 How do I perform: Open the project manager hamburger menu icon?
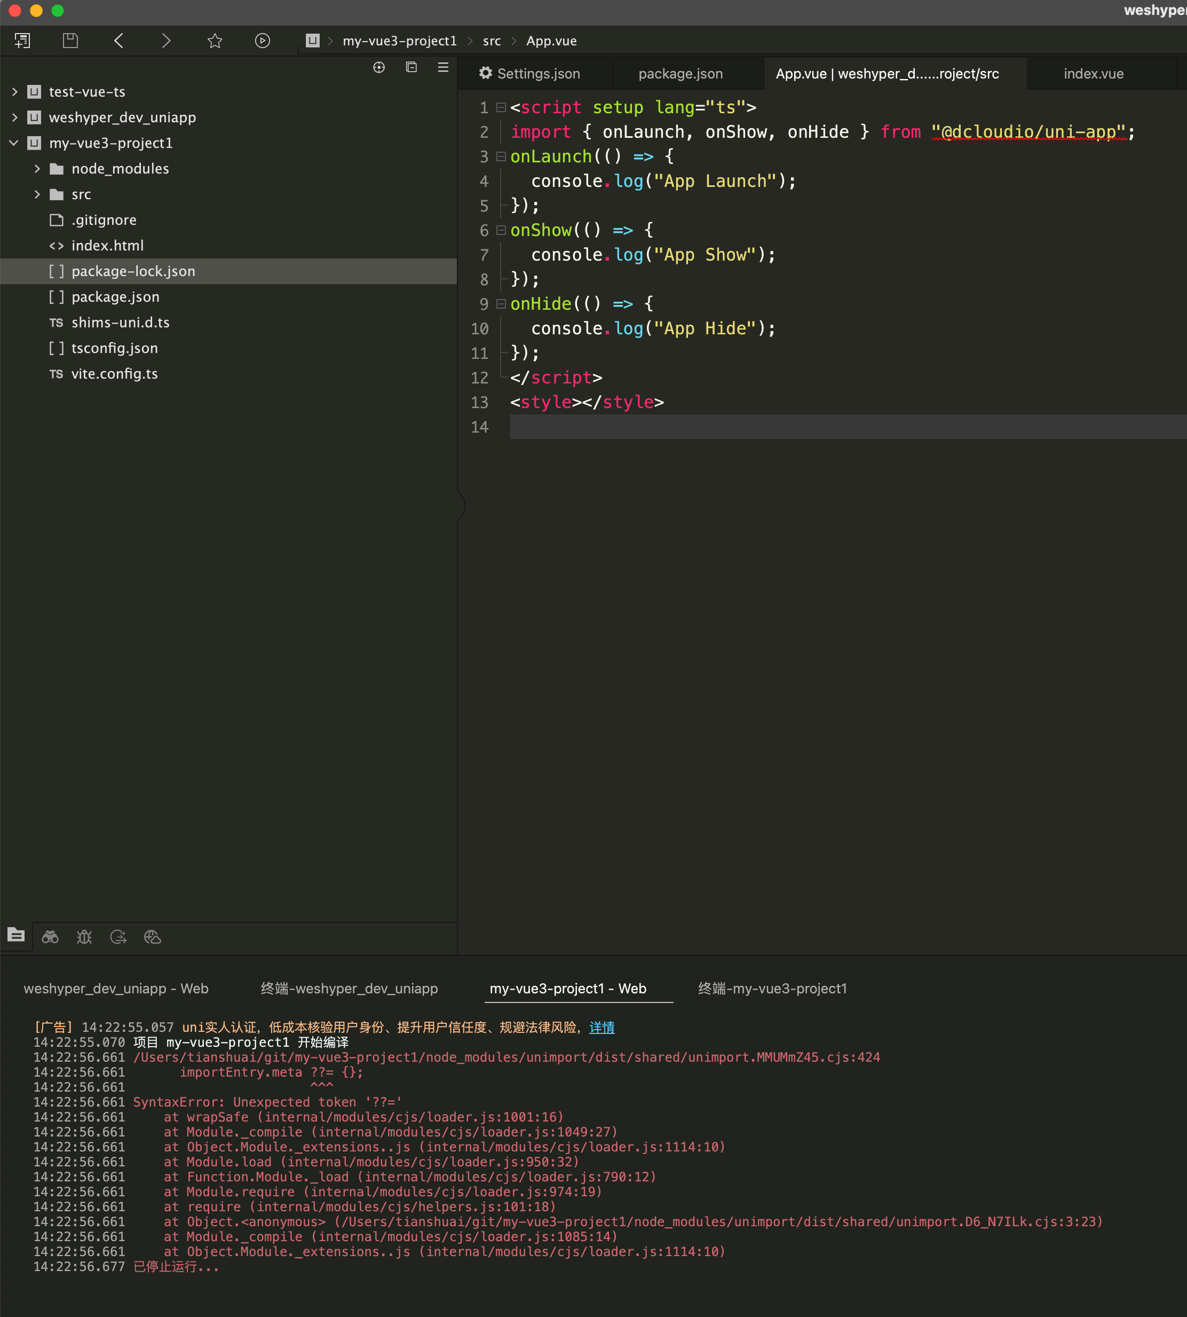point(443,67)
